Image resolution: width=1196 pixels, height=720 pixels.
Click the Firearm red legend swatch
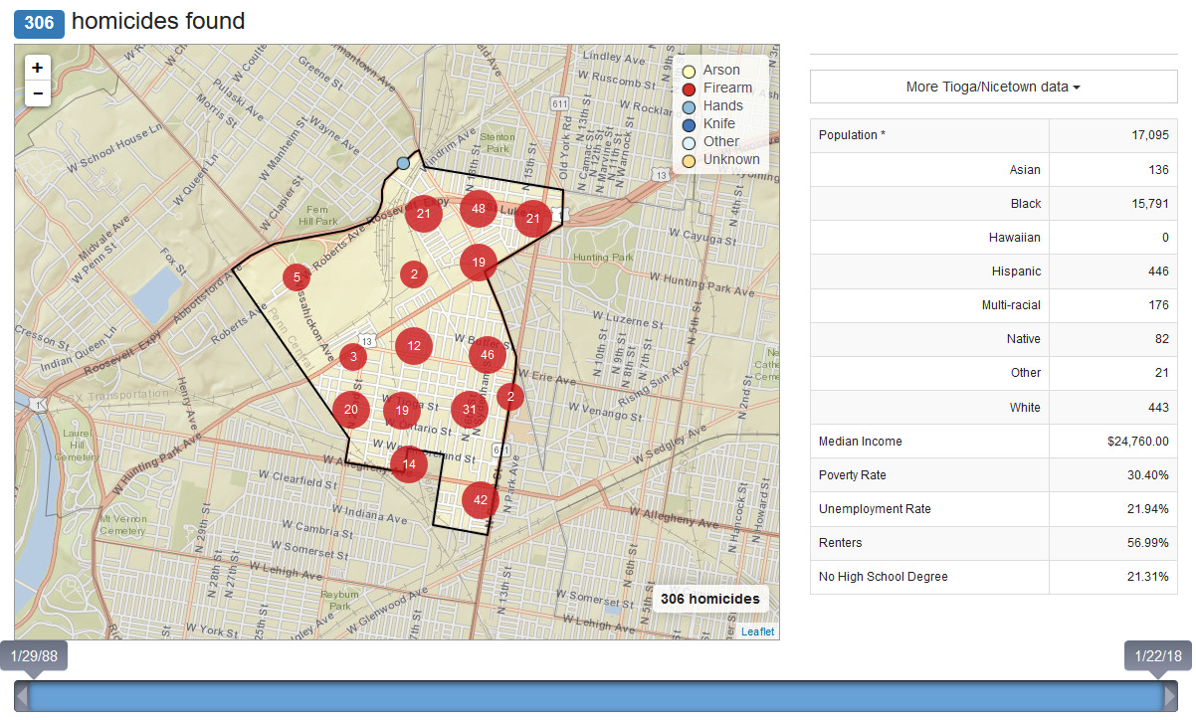(x=689, y=89)
